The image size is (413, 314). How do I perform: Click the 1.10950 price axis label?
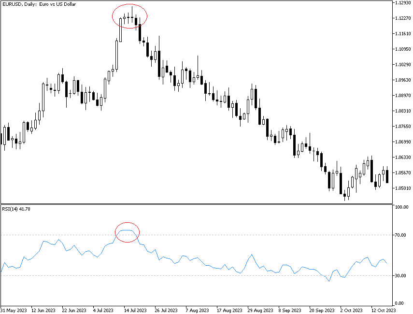[x=402, y=49]
